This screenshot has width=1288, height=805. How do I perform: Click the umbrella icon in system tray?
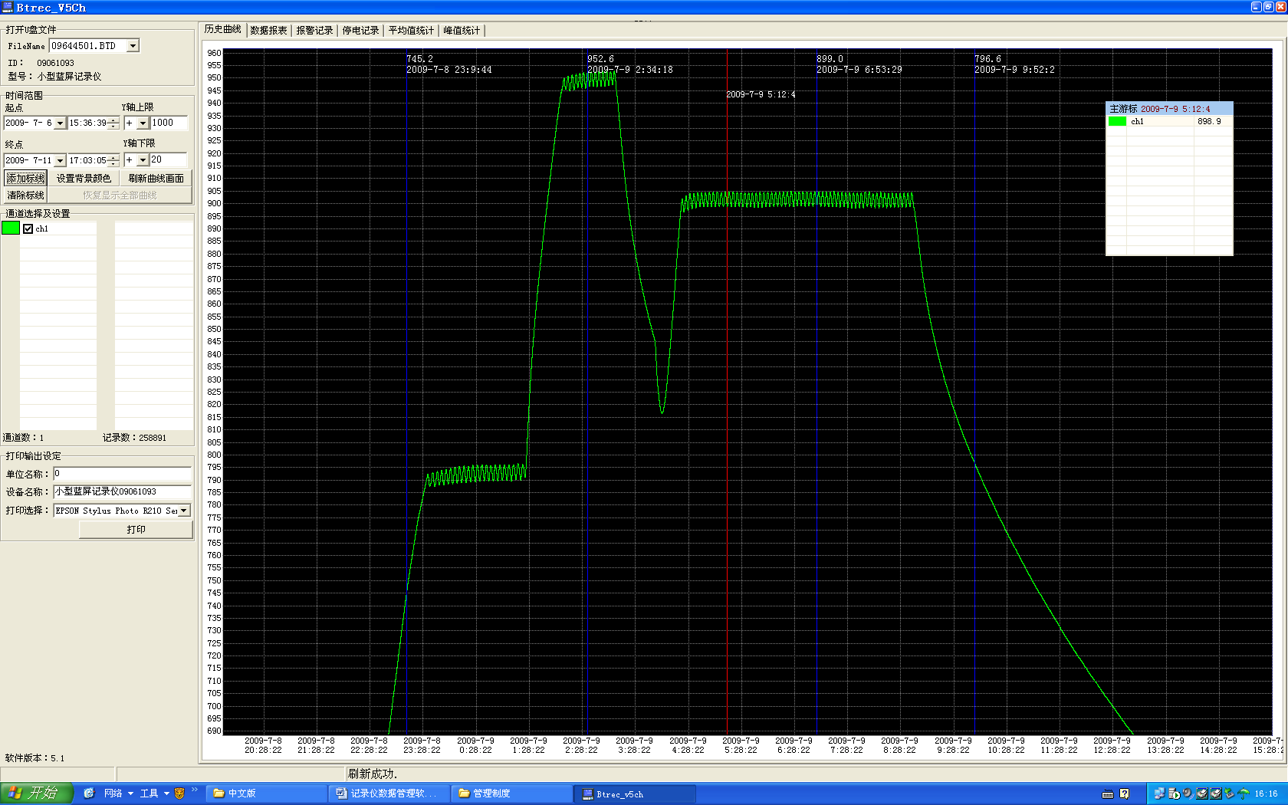tap(1244, 793)
